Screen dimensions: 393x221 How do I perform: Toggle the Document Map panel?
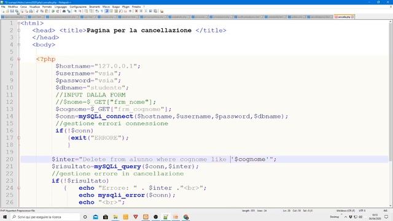[116, 11]
